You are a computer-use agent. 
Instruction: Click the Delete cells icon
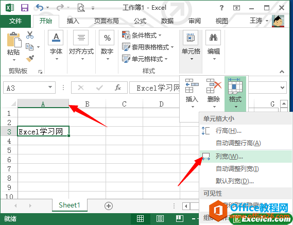tap(214, 86)
